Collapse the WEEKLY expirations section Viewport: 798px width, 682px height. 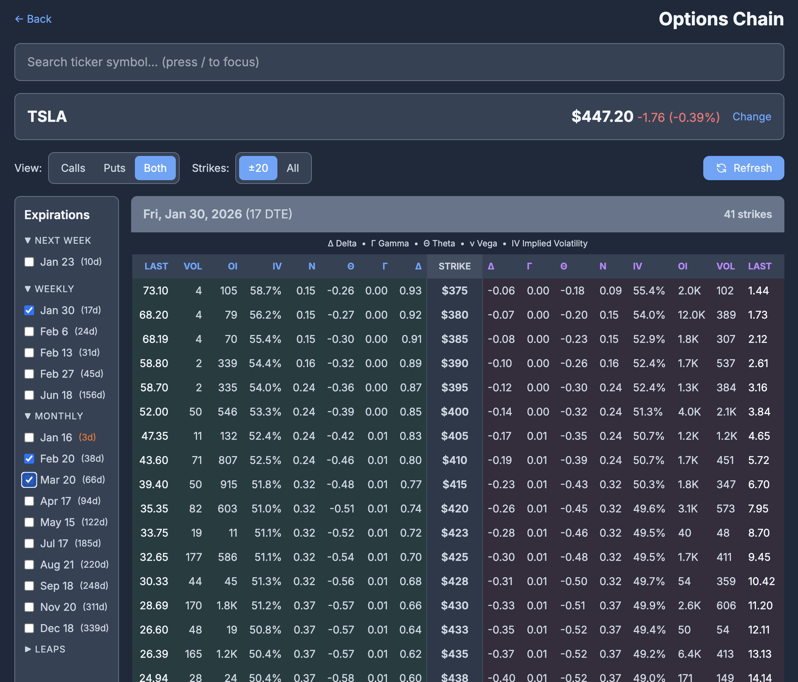coord(49,289)
